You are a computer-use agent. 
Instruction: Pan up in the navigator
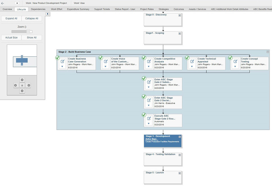click(22, 80)
